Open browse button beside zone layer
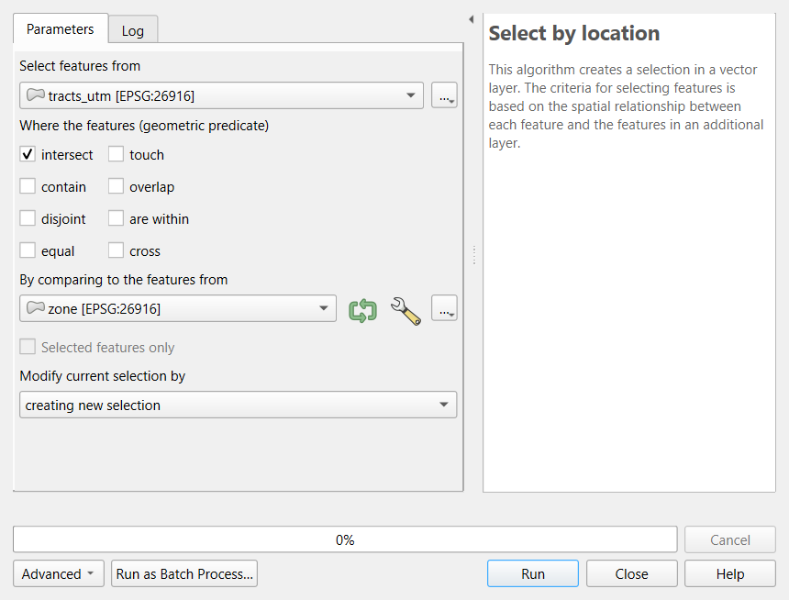This screenshot has width=789, height=600. tap(444, 308)
